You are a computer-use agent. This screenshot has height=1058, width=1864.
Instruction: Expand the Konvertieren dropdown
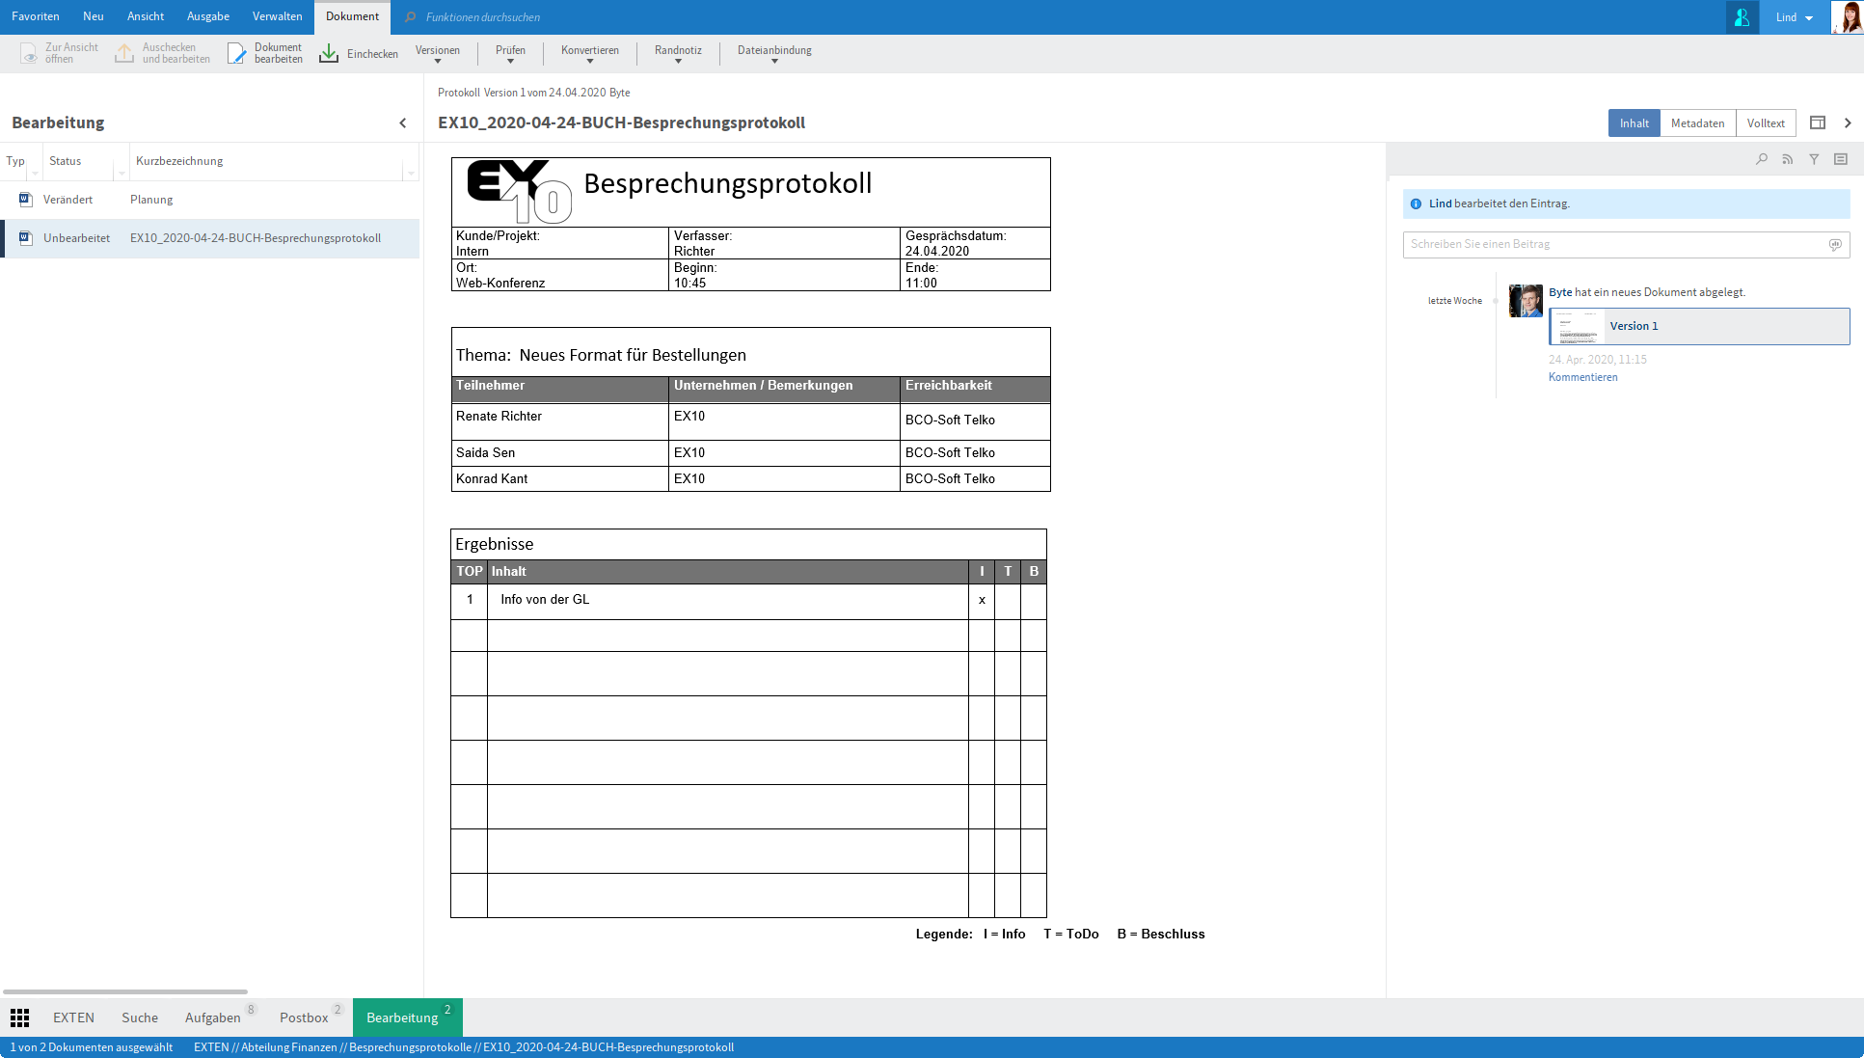coord(590,54)
